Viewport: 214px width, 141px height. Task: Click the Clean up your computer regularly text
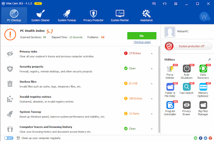pos(41,138)
